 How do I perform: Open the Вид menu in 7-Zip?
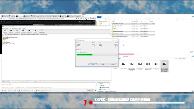10,28
